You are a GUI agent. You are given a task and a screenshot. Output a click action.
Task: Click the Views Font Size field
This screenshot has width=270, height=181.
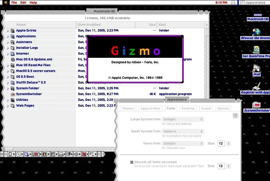tap(221, 143)
